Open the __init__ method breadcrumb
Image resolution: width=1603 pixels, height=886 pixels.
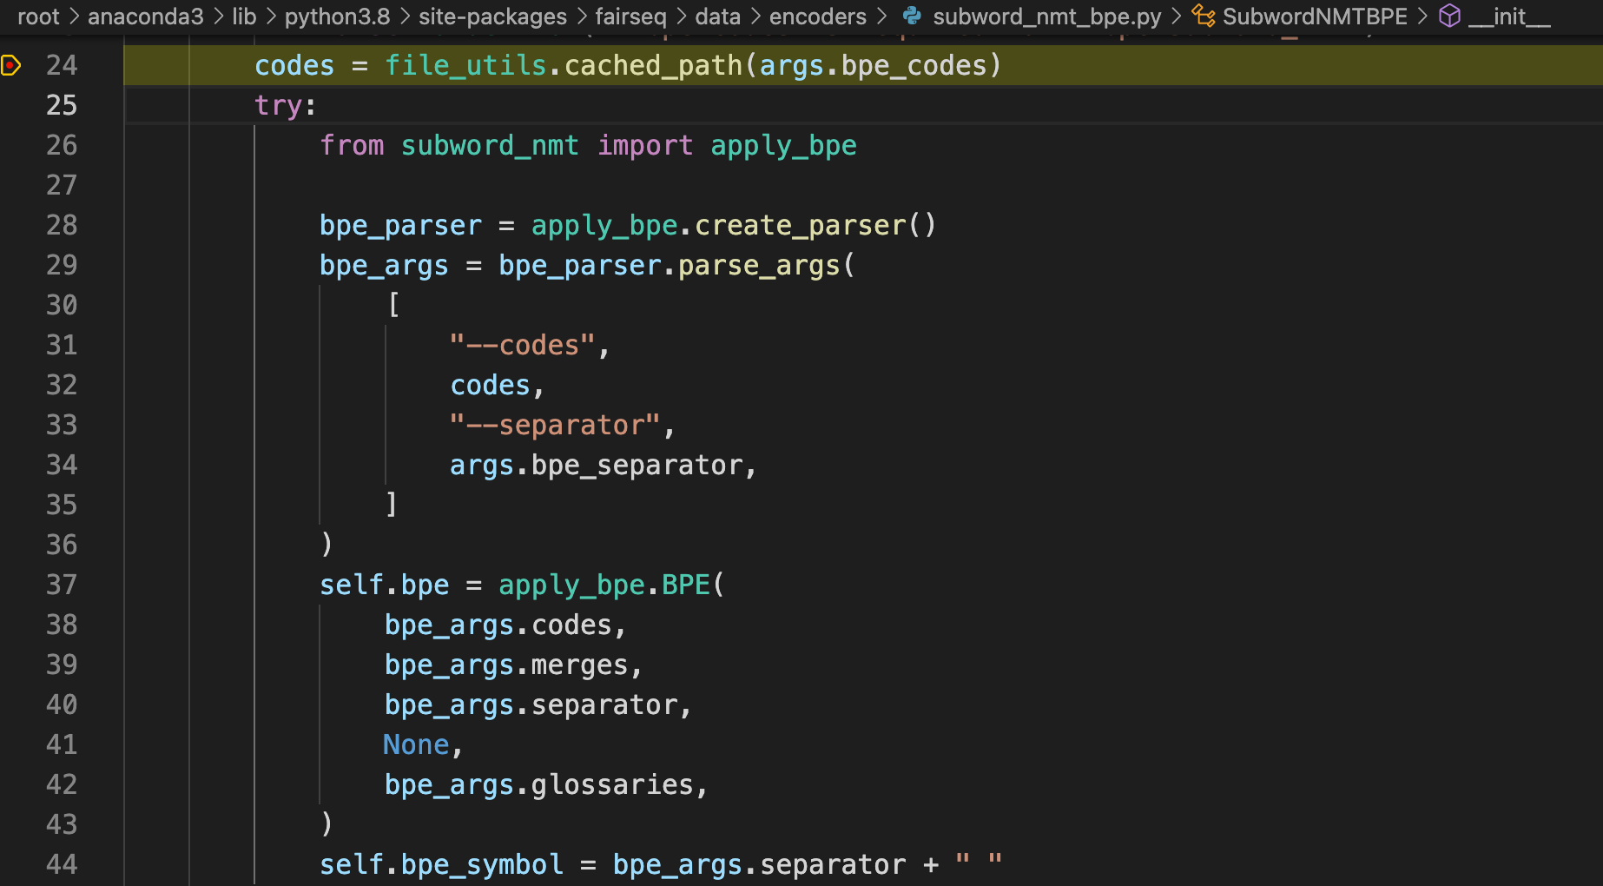click(x=1509, y=16)
